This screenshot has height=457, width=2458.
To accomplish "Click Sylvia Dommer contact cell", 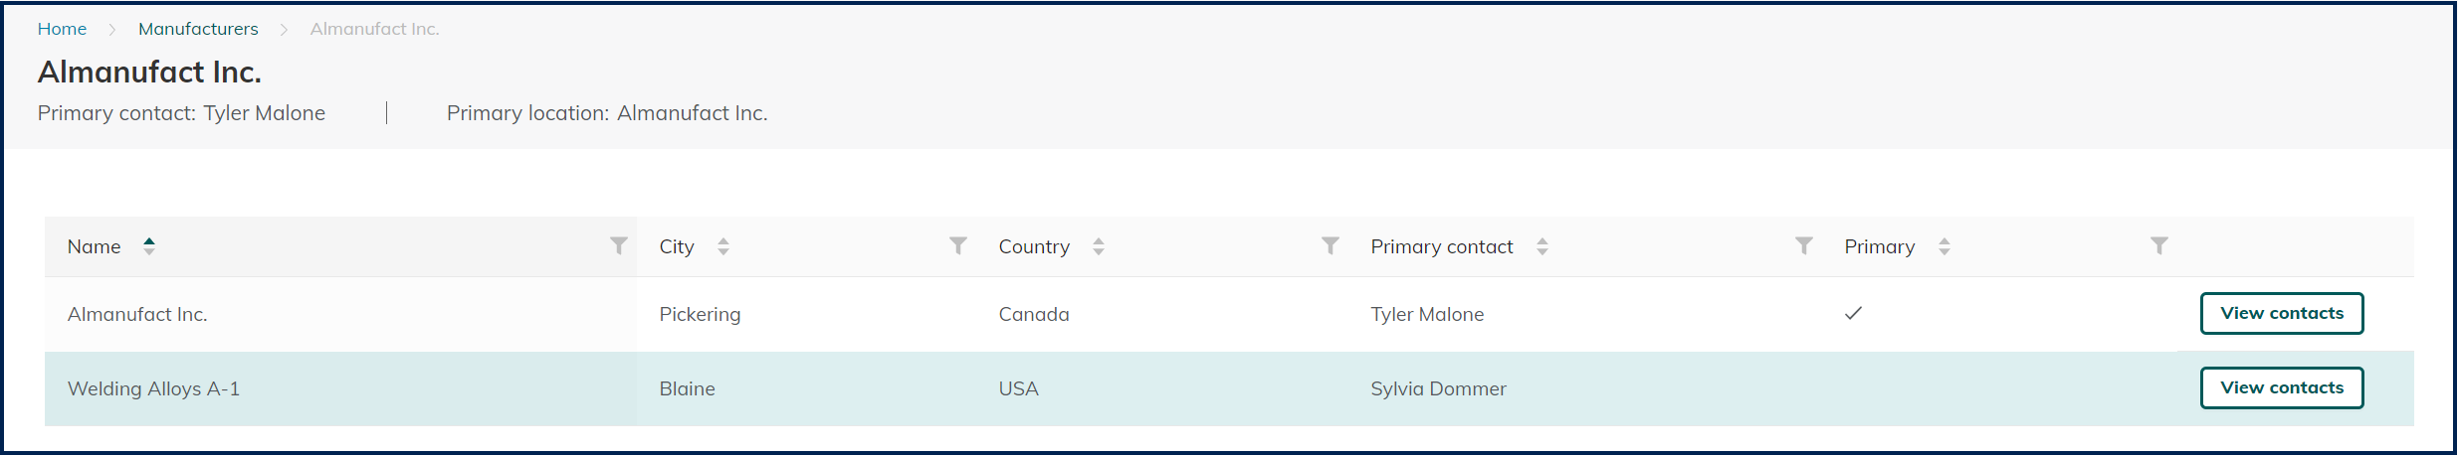I will tap(1438, 388).
